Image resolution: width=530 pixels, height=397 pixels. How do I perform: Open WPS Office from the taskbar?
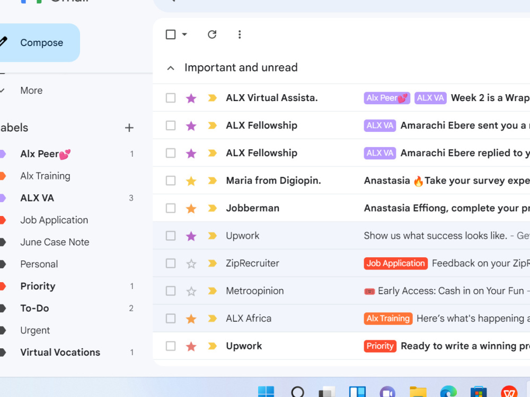(509, 392)
